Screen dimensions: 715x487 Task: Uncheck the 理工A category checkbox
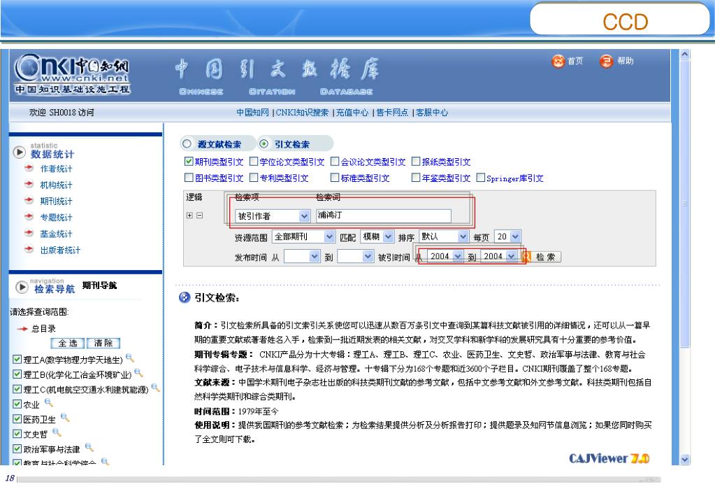17,359
